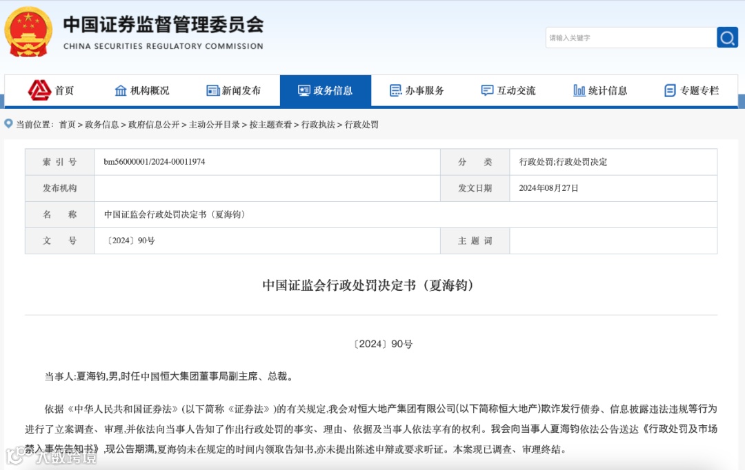745x470 pixels.
Task: Click the blue search magnifier button
Action: point(727,37)
